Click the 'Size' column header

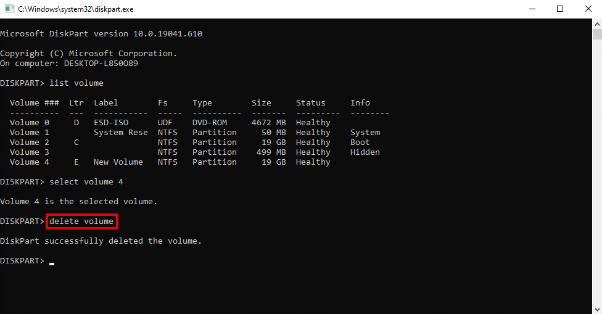coord(262,103)
